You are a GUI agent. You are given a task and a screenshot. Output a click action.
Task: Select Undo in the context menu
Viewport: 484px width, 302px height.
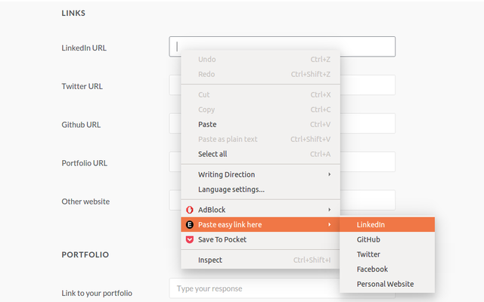(x=260, y=59)
